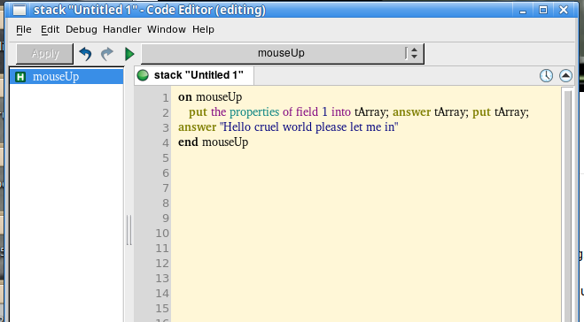This screenshot has height=322, width=584.
Task: Maximize the Code Editor window
Action: click(543, 10)
